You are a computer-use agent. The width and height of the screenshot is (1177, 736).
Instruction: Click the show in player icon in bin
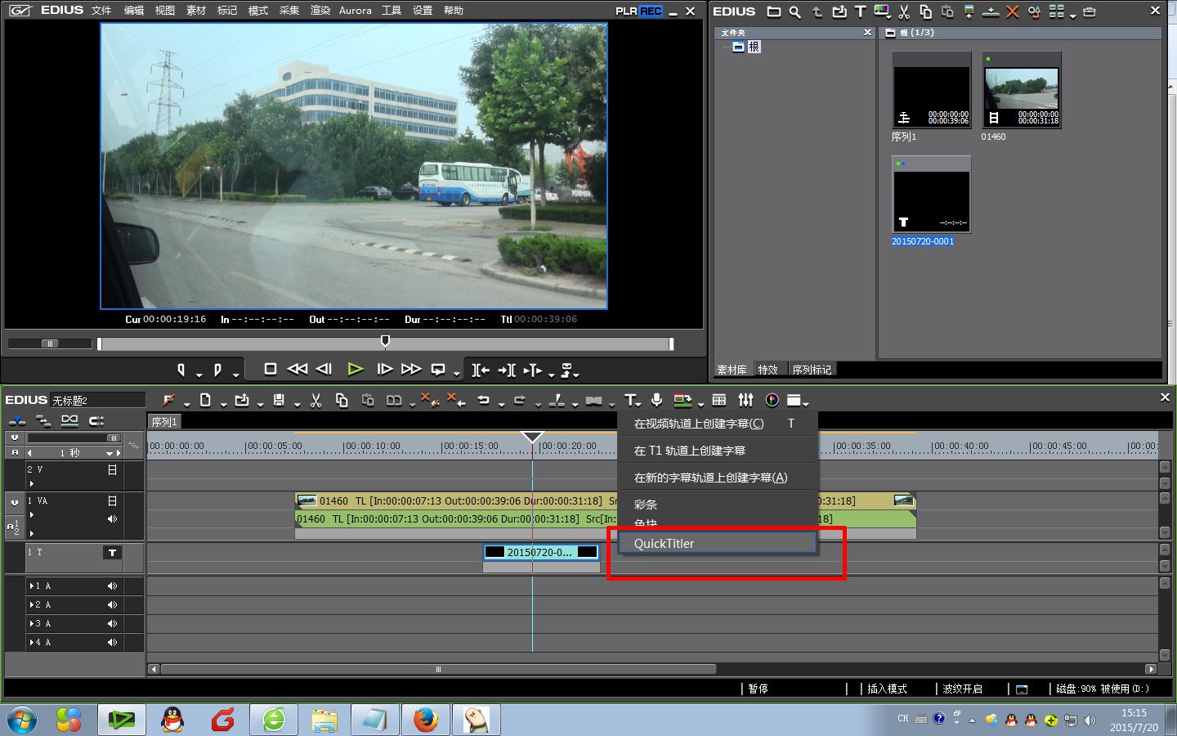pyautogui.click(x=969, y=11)
